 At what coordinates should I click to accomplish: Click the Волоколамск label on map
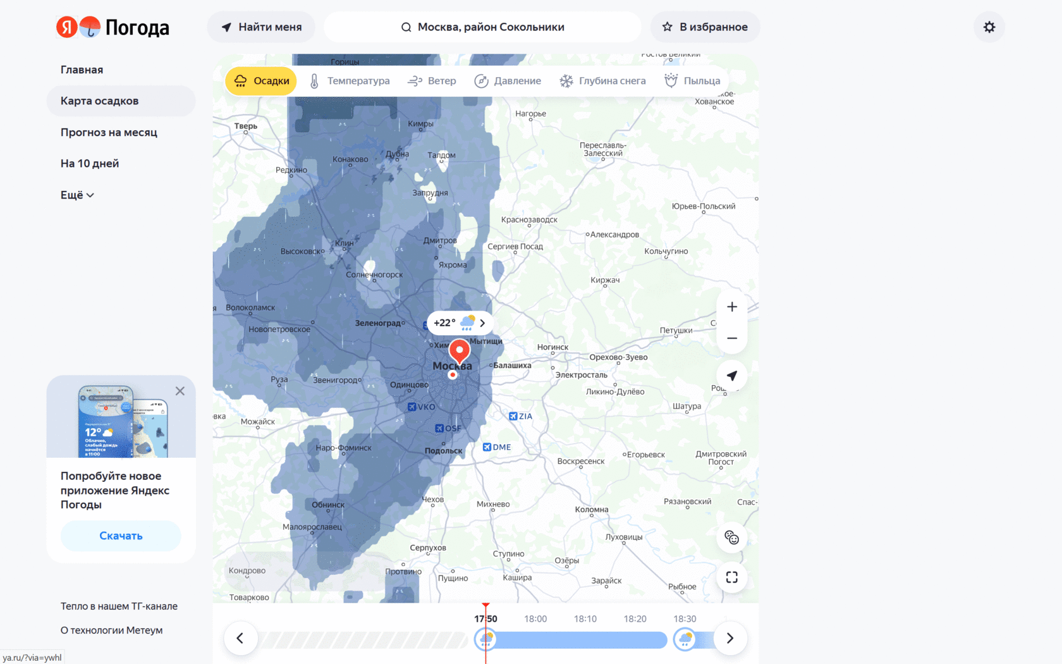250,308
